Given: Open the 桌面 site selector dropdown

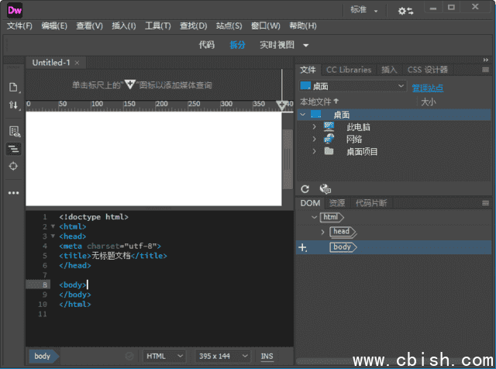Looking at the screenshot, I should coord(353,86).
